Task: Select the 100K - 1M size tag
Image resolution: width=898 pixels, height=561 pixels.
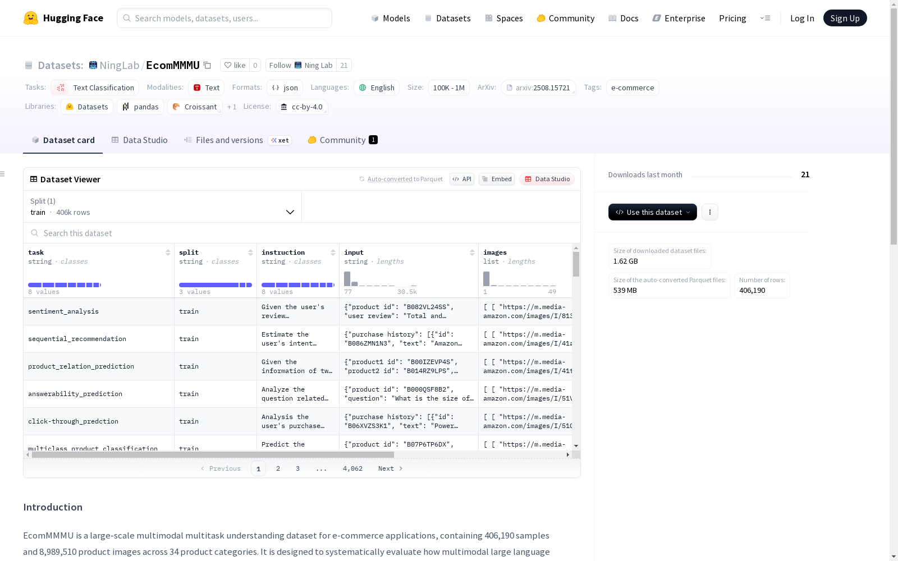Action: click(x=449, y=88)
